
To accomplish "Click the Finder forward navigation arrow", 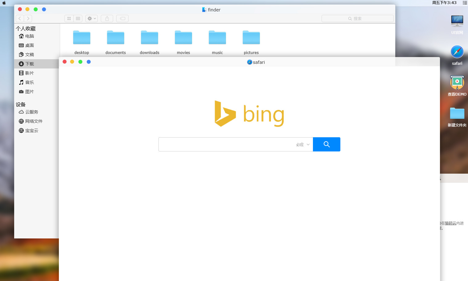I will pos(28,19).
